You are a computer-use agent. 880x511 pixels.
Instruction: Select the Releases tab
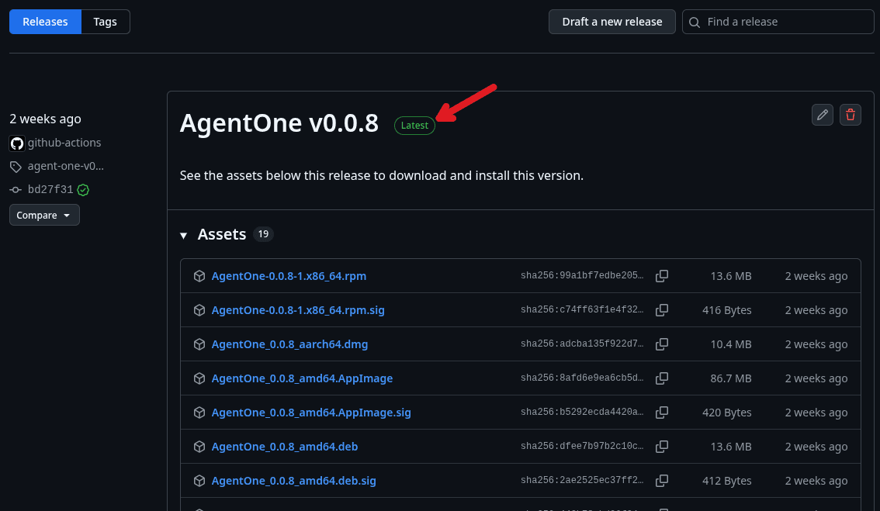coord(45,22)
